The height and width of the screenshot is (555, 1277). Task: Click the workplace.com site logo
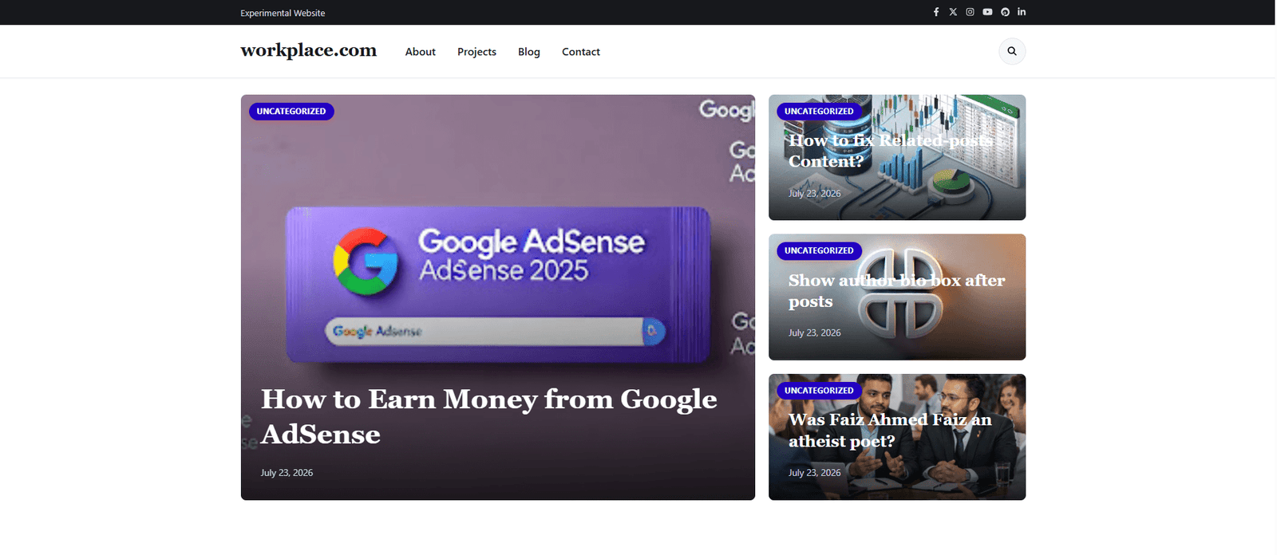tap(309, 50)
